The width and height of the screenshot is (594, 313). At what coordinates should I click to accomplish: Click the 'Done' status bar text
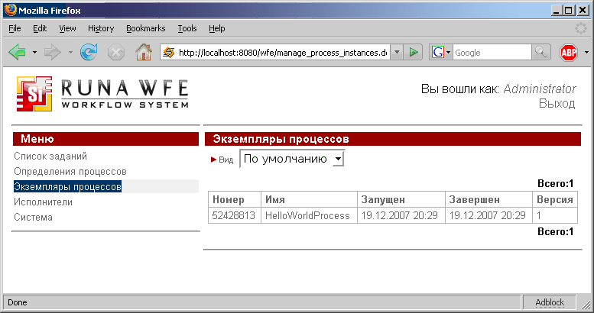tap(18, 302)
